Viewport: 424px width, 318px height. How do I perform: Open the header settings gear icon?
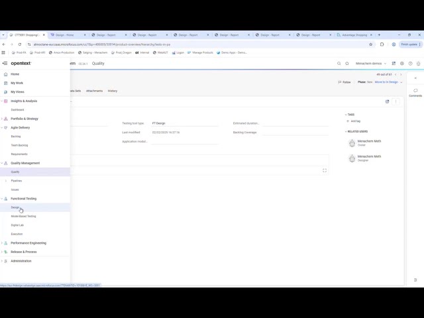(x=402, y=64)
